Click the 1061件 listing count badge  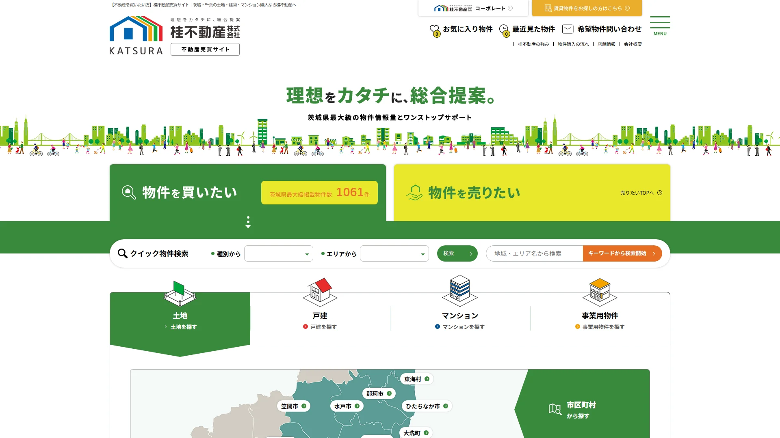click(319, 193)
